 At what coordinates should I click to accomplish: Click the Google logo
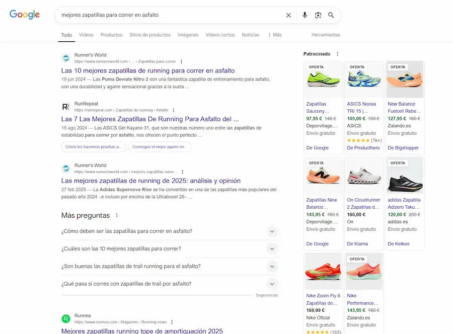(x=25, y=15)
